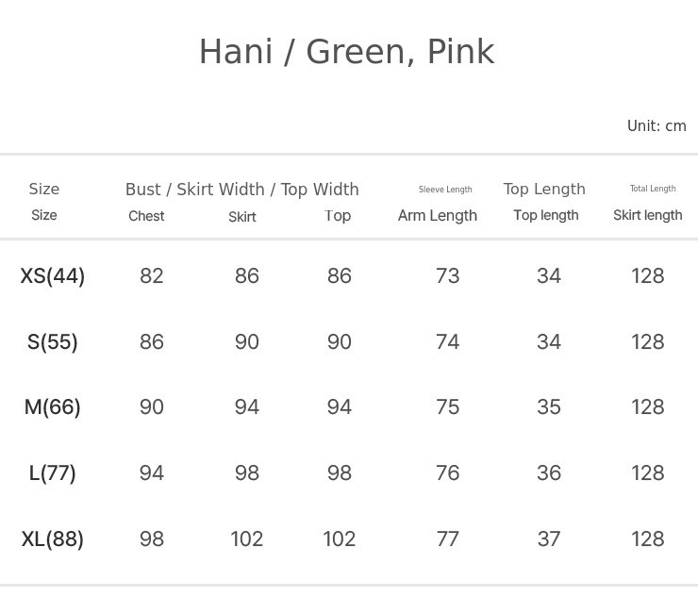Click the "Arm Length" column header

438,216
